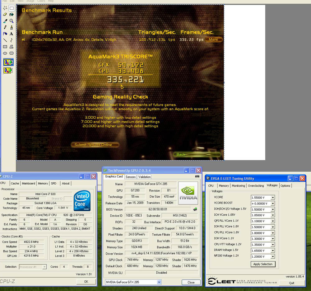Choose the Ellipse shape tool
The height and width of the screenshot is (291, 311).
pyautogui.click(x=5, y=53)
